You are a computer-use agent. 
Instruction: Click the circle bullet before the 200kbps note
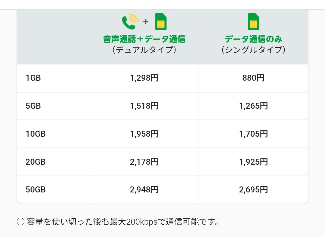20,222
